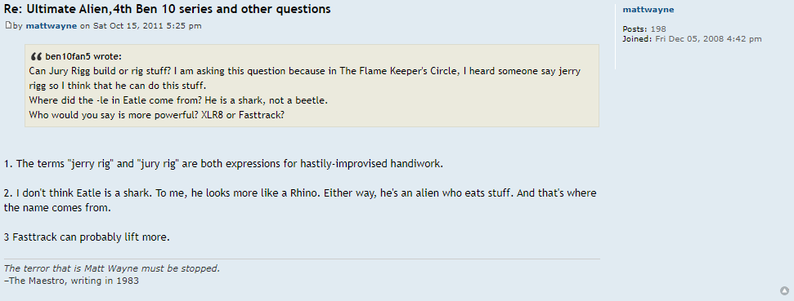Screen dimensions: 794x301
Task: Click the quoted line about Jury Rigg
Action: click(x=304, y=78)
